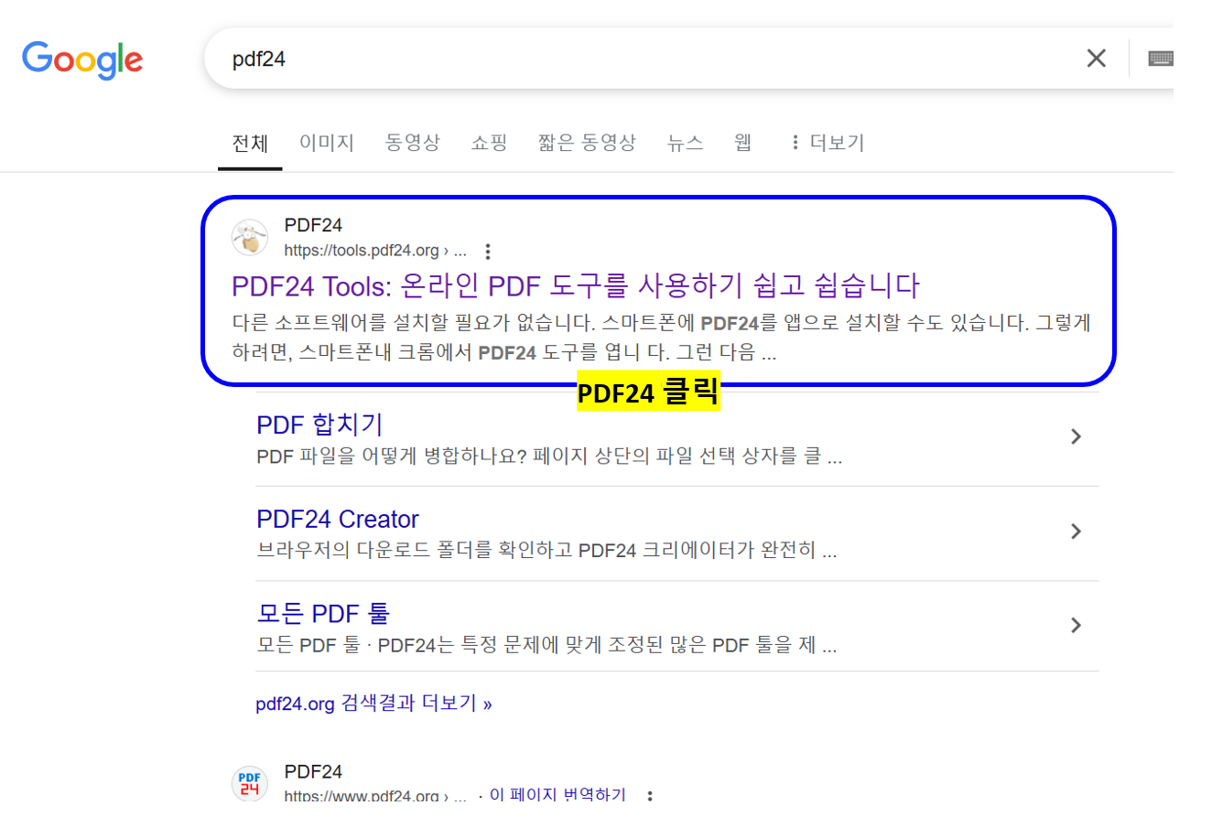Viewport: 1212px width, 838px height.
Task: Open PDF24 Tools 온라인 PDF 도구 result title
Action: point(576,285)
